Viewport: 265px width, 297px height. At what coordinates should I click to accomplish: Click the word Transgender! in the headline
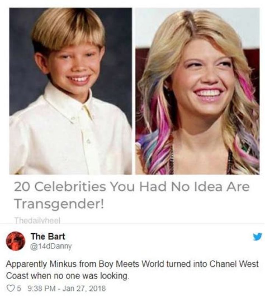[59, 204]
